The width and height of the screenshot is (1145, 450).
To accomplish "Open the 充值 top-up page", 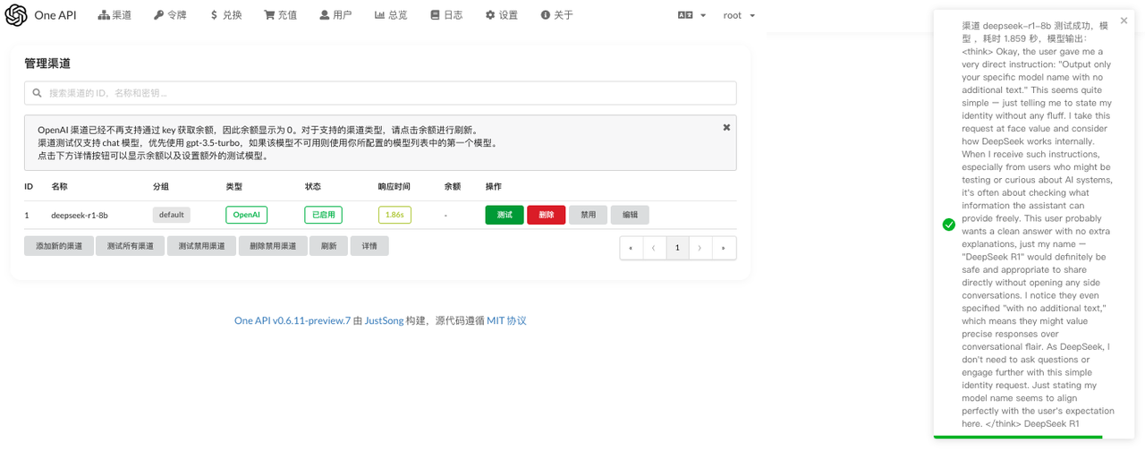I will [x=281, y=15].
